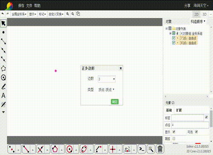This screenshot has width=213, height=155.
Task: Pick the point tool in left sidebar
Action: pos(3,32)
